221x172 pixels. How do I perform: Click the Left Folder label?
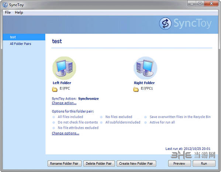pyautogui.click(x=62, y=83)
